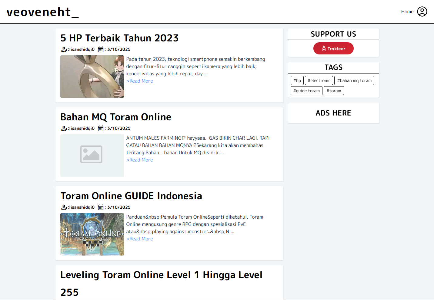Click the author icon on Toram GUIDE post
Screen dimensions: 434x300
coord(64,207)
